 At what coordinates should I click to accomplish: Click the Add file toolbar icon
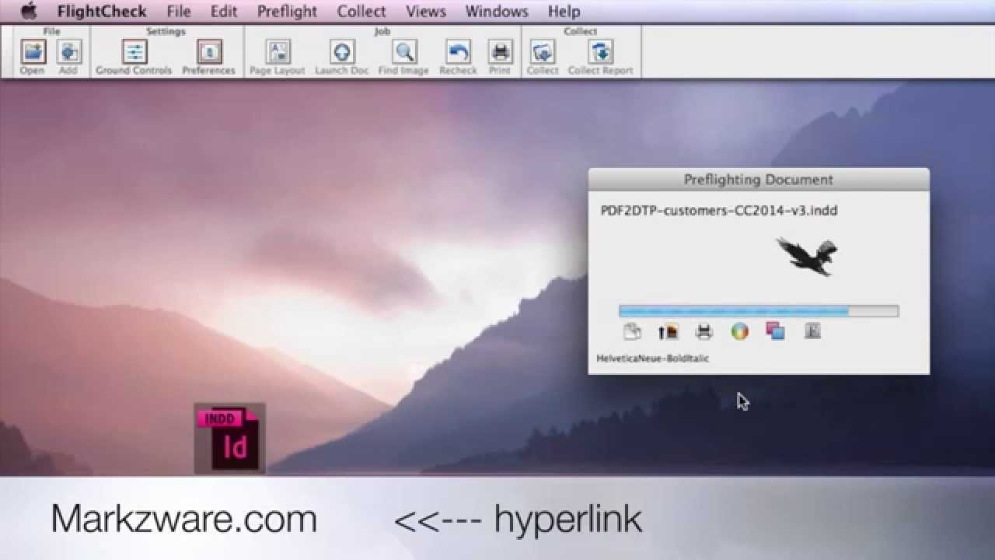coord(68,52)
